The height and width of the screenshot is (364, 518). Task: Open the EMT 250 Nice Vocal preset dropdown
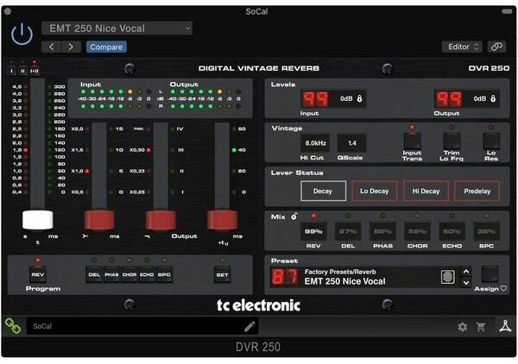pos(117,28)
